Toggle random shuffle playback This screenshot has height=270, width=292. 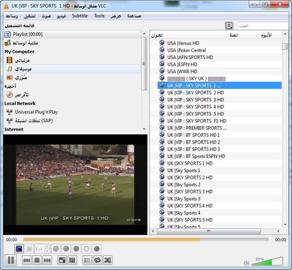point(107,260)
